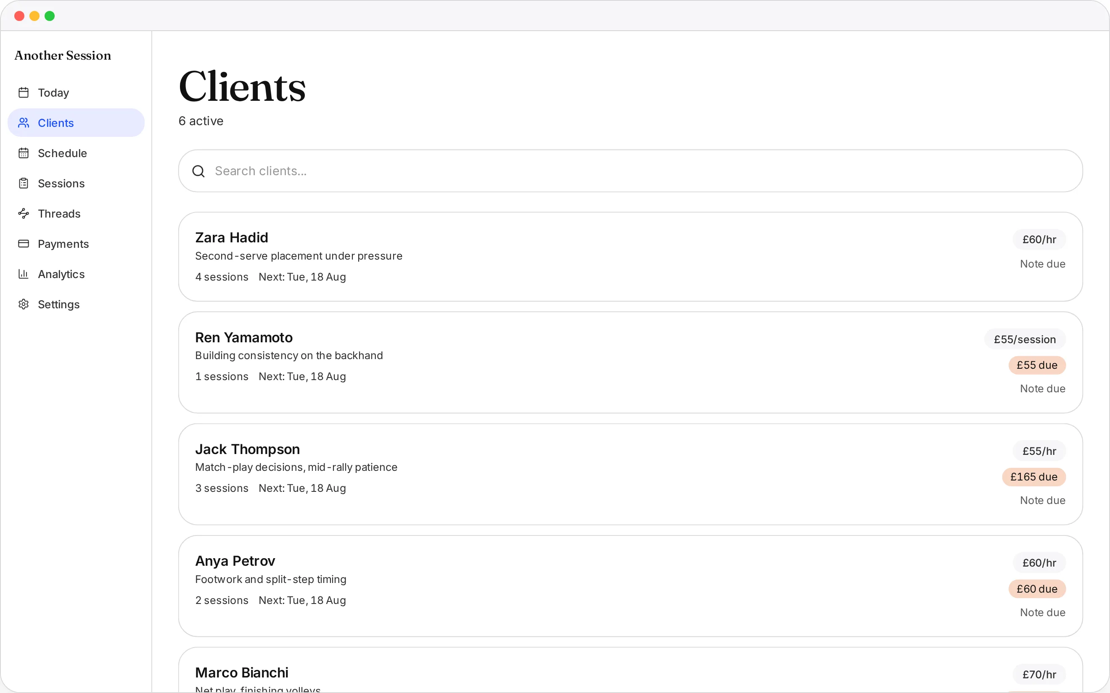Open Ren Yamamoto's name
The height and width of the screenshot is (693, 1110).
pyautogui.click(x=243, y=337)
